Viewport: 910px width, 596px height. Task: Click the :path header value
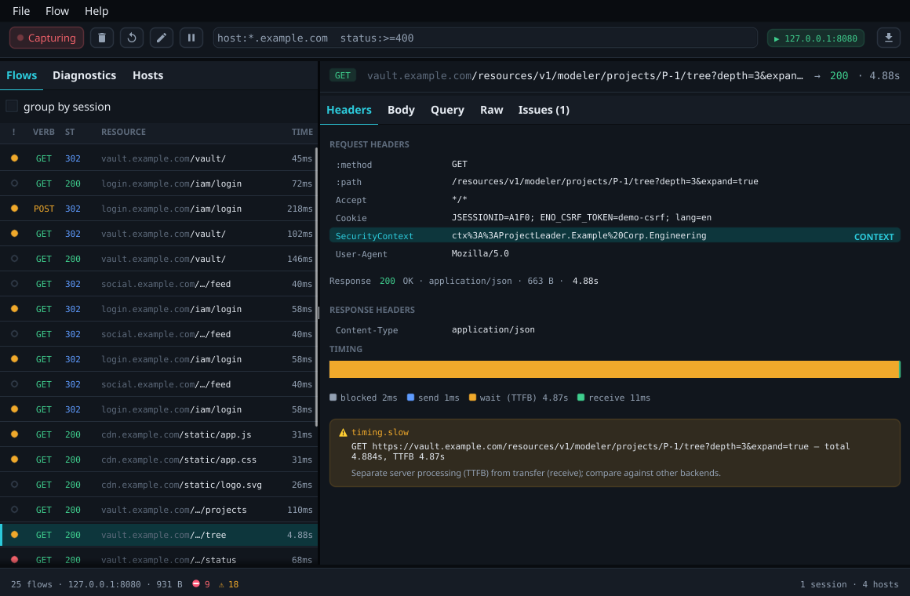click(605, 182)
